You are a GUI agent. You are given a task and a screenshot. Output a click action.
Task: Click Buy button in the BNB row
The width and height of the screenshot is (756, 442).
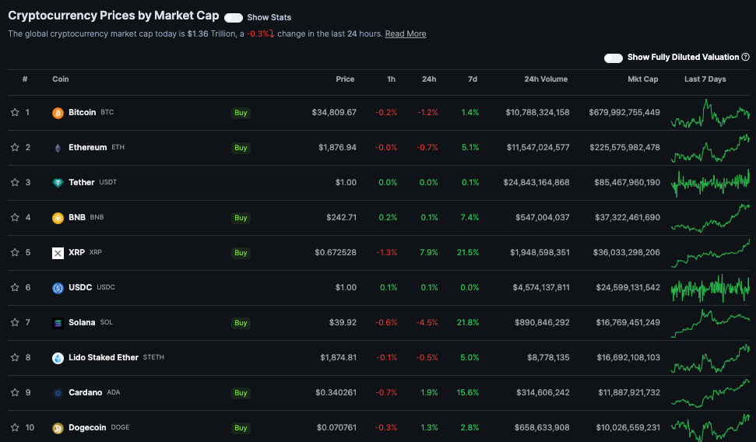pos(241,218)
